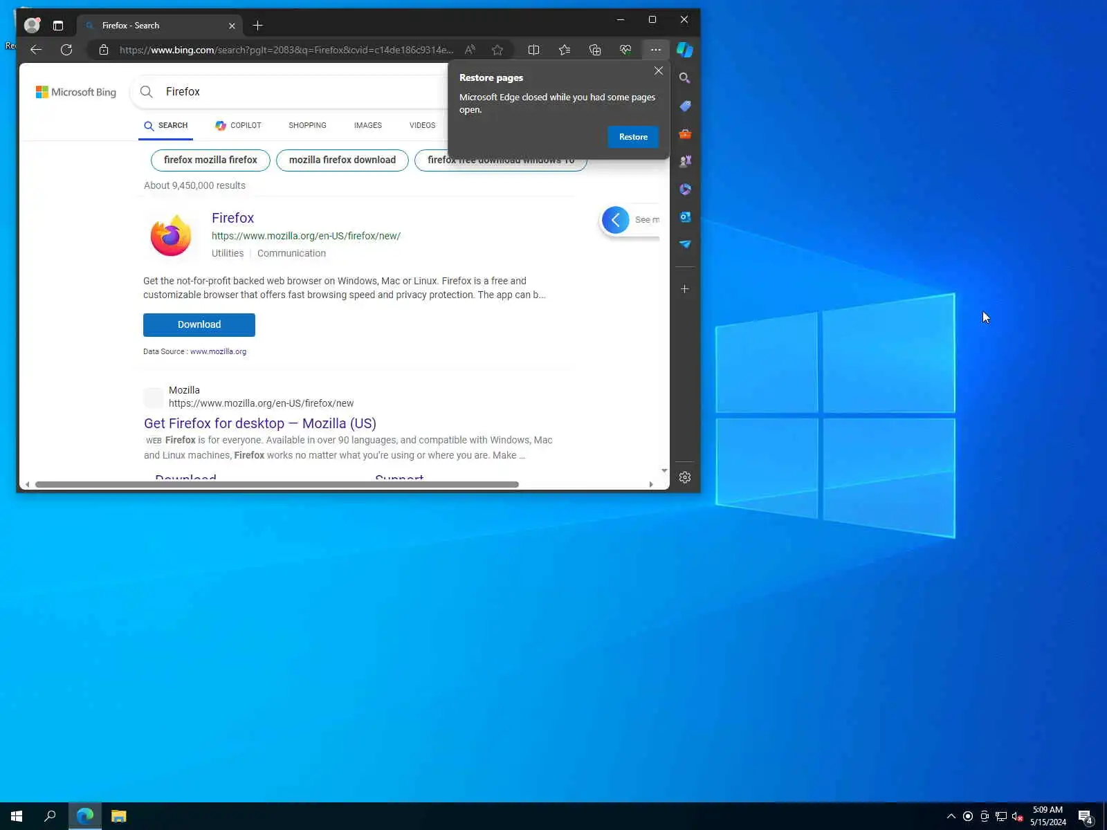
Task: Open the sidebar Drop paper-plane icon
Action: [x=685, y=244]
